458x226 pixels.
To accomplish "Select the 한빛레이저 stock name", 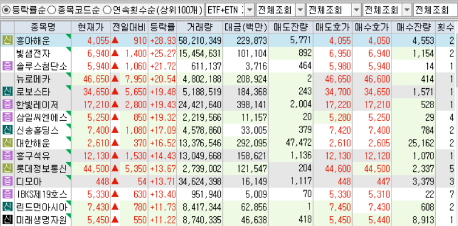I will point(38,105).
